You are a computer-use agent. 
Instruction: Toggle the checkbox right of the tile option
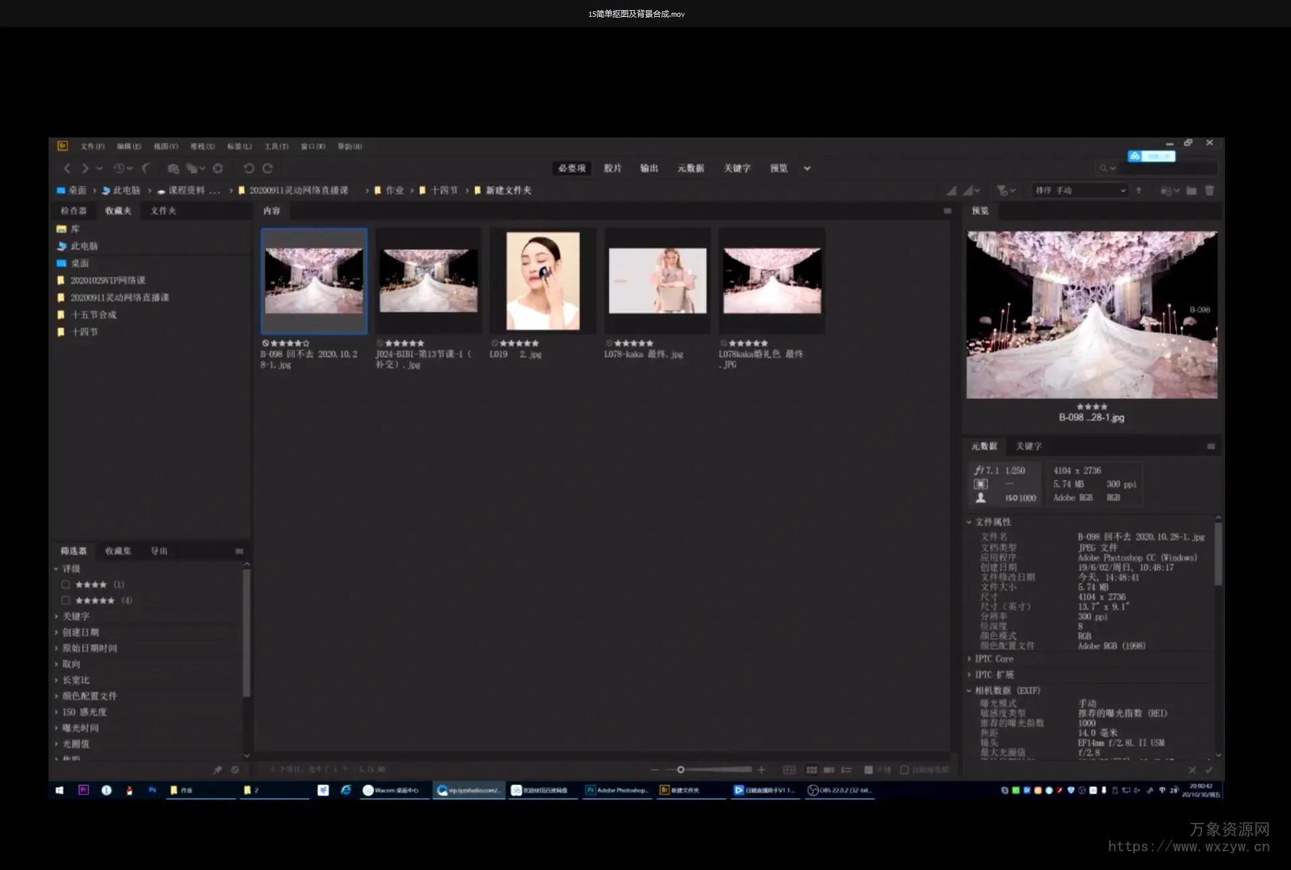904,770
